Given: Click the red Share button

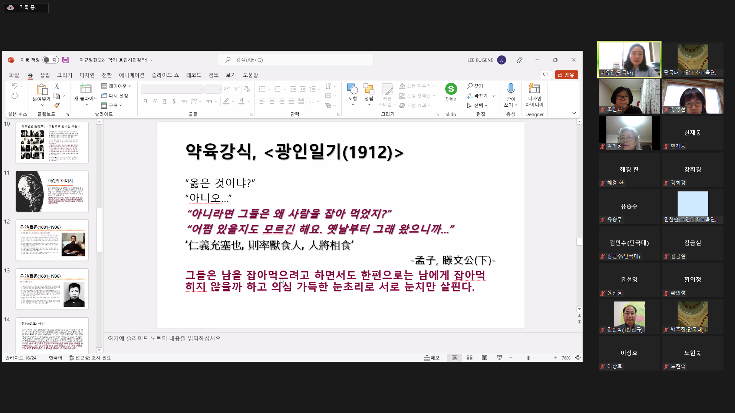Looking at the screenshot, I should (x=566, y=75).
